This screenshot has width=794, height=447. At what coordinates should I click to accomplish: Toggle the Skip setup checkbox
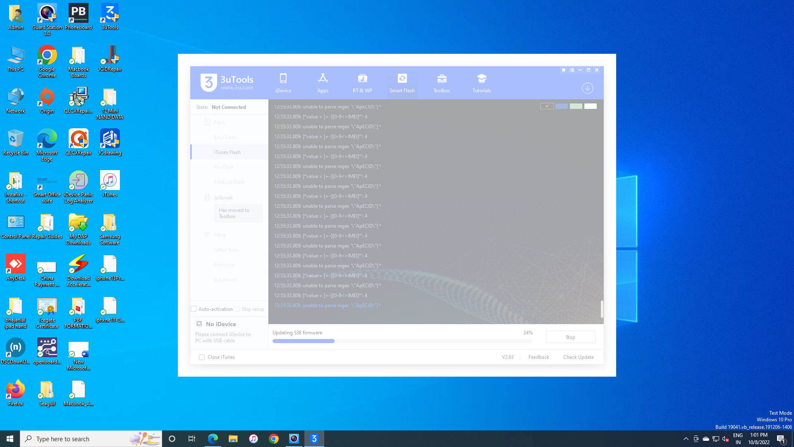[237, 309]
